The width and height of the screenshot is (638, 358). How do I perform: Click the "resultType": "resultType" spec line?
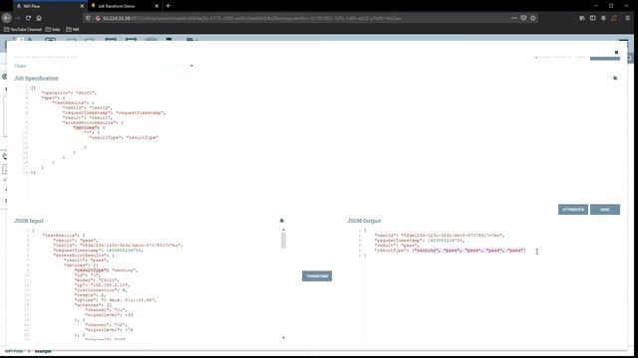coord(124,137)
